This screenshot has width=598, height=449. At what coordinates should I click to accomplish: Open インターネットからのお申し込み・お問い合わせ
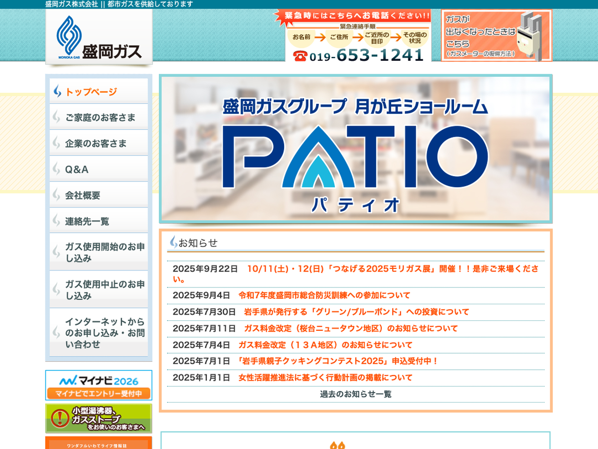99,333
